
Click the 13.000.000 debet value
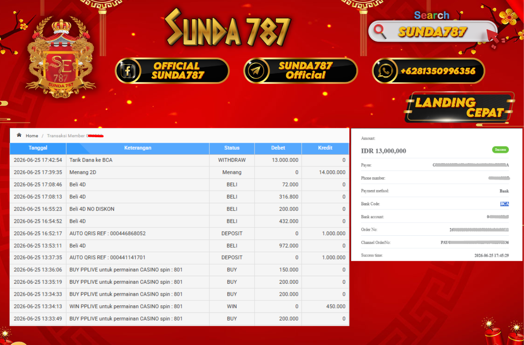[285, 160]
